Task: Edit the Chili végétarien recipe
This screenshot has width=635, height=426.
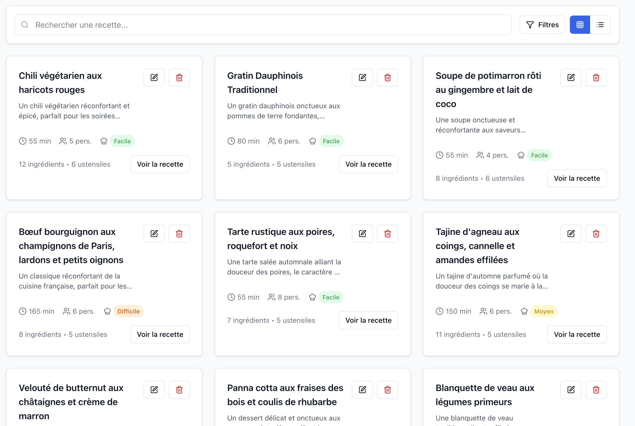Action: point(154,78)
